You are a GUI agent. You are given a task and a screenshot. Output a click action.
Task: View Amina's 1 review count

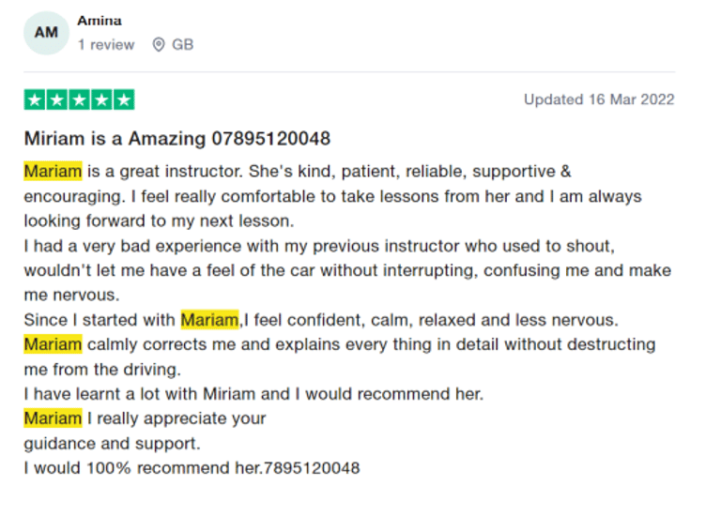click(106, 44)
